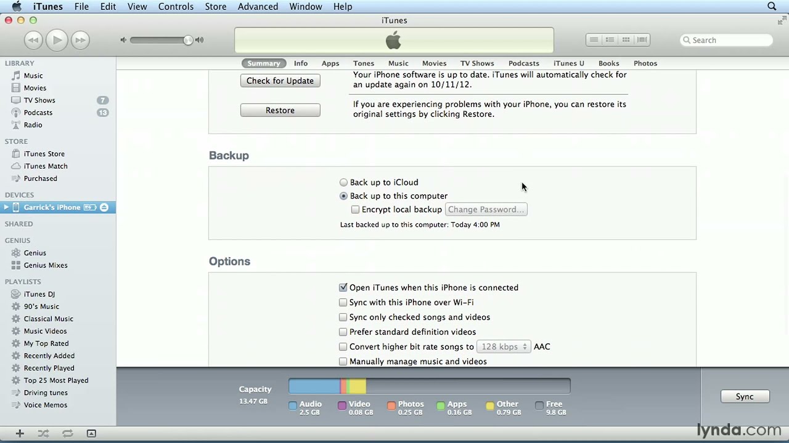
Task: Select Back up to this computer radio button
Action: click(343, 196)
